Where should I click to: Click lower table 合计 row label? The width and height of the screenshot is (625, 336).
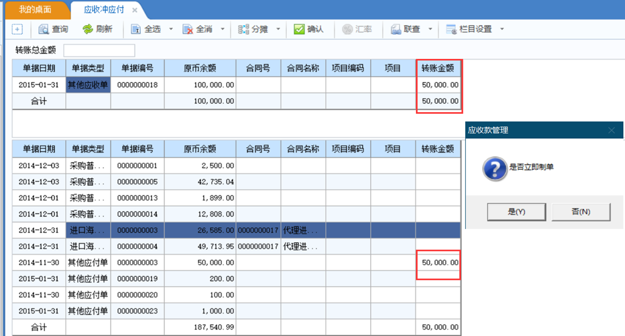point(39,327)
